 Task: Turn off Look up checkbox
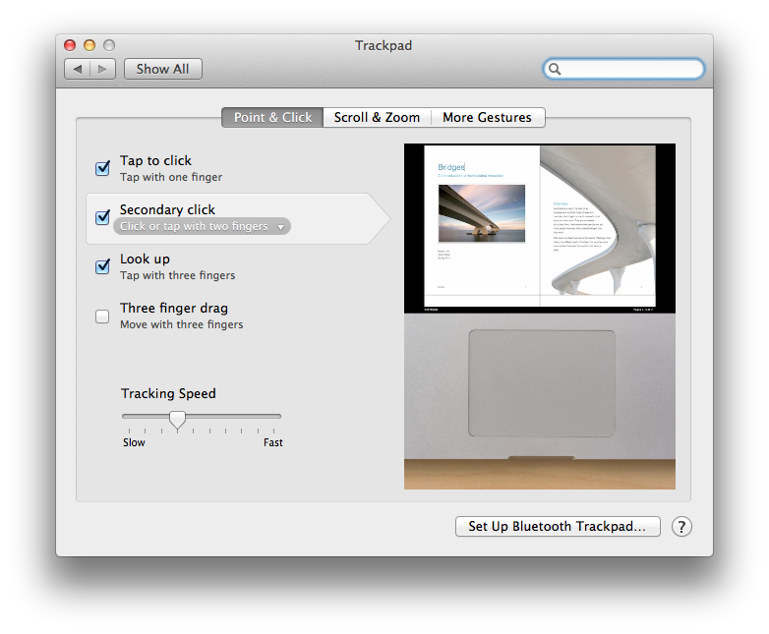pyautogui.click(x=102, y=266)
